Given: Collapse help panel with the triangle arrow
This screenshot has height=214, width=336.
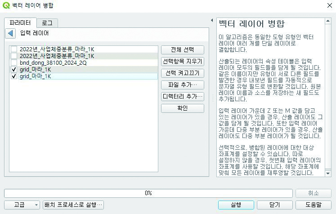Looking at the screenshot, I should click(211, 21).
